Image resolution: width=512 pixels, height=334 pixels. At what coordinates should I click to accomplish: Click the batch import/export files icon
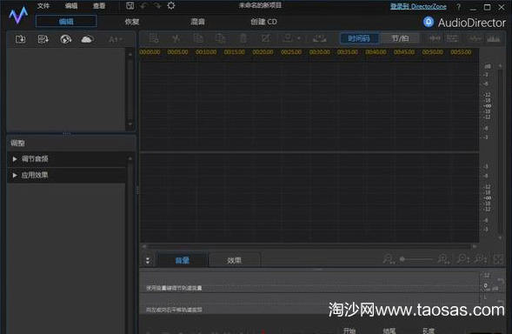point(43,39)
